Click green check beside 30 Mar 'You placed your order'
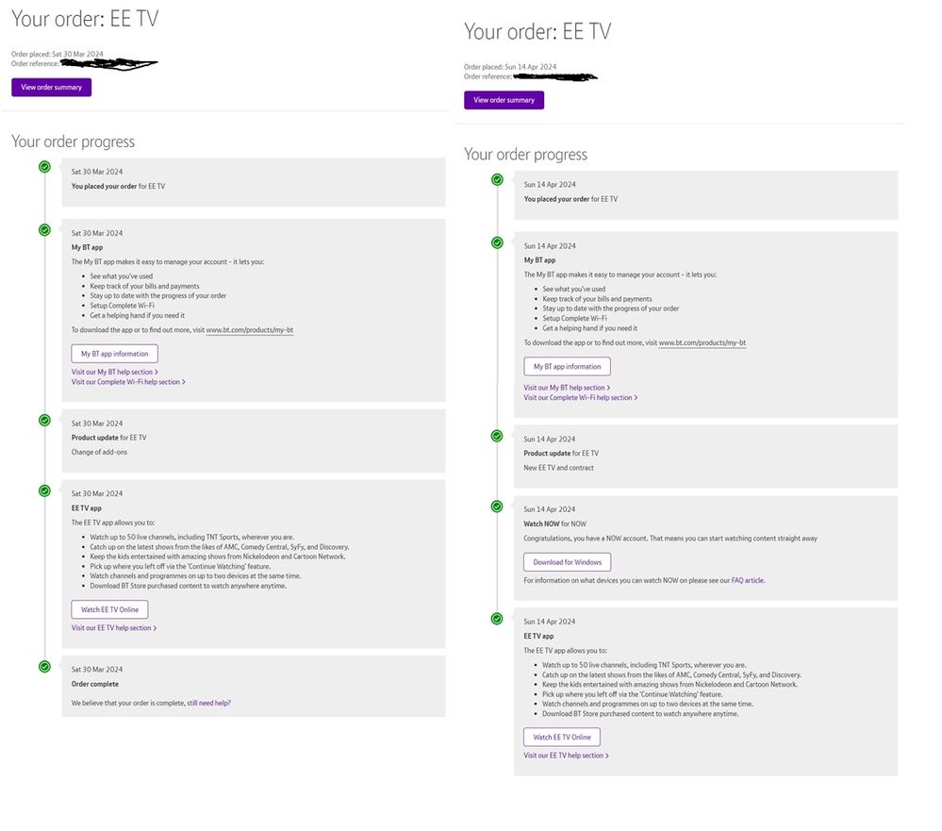This screenshot has height=831, width=942. pos(44,167)
